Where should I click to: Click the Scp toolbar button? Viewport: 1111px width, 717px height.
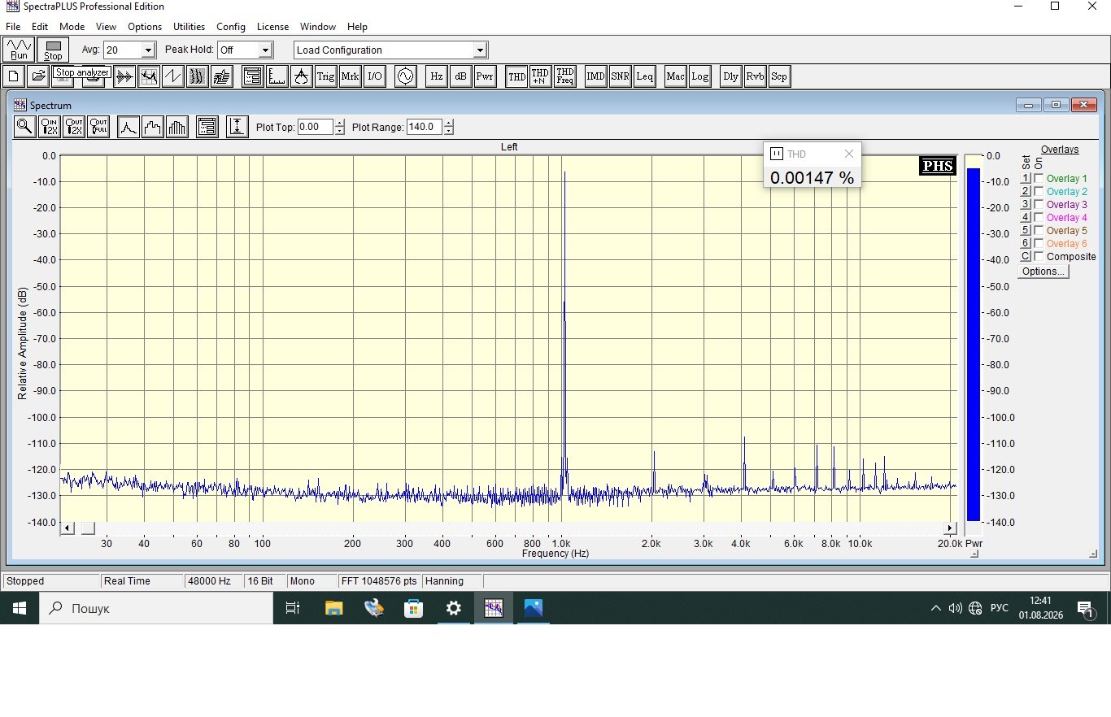[x=779, y=76]
